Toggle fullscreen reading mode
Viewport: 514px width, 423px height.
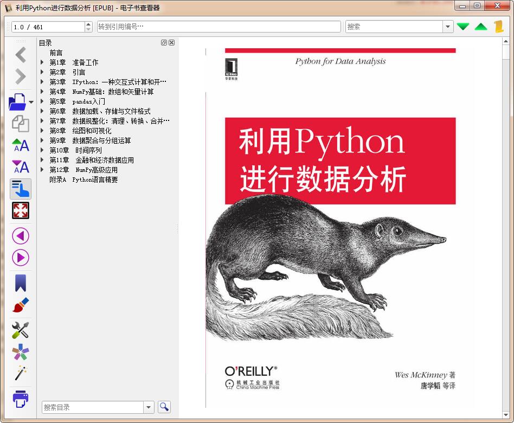tap(20, 210)
